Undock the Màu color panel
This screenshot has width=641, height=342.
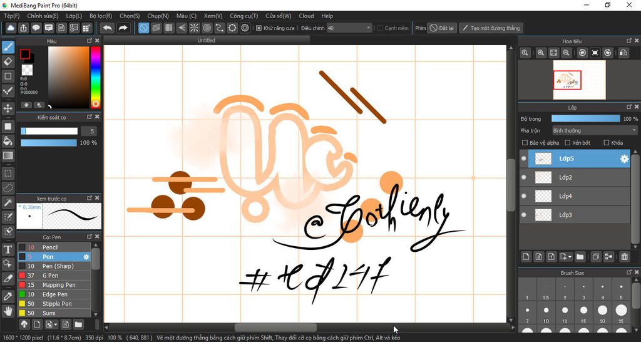[x=89, y=41]
